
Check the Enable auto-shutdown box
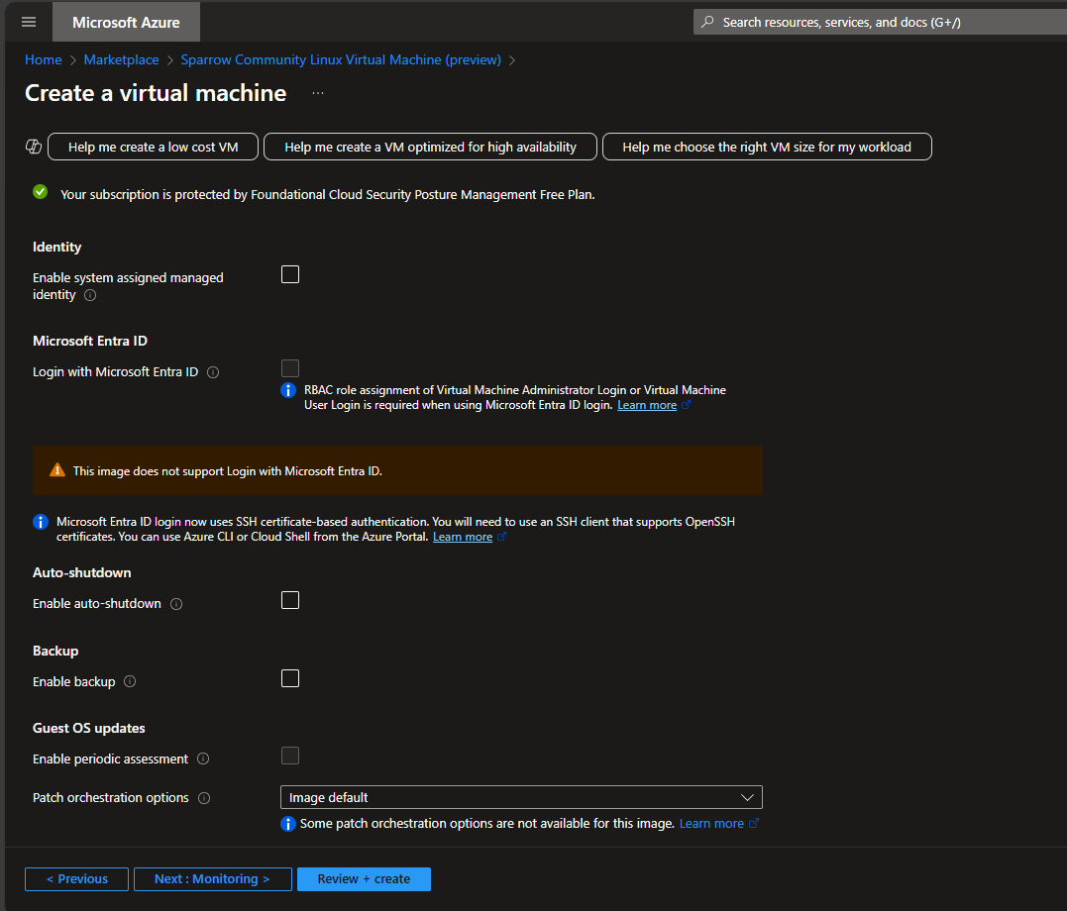pyautogui.click(x=289, y=599)
